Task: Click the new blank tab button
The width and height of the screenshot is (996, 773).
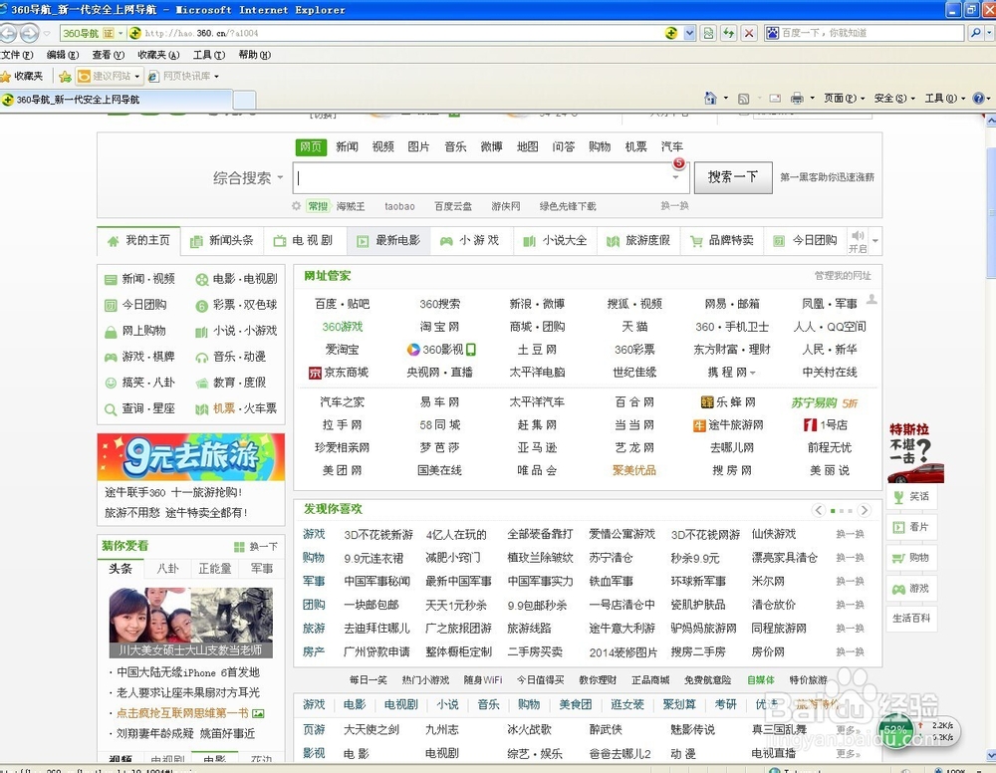Action: tap(245, 101)
